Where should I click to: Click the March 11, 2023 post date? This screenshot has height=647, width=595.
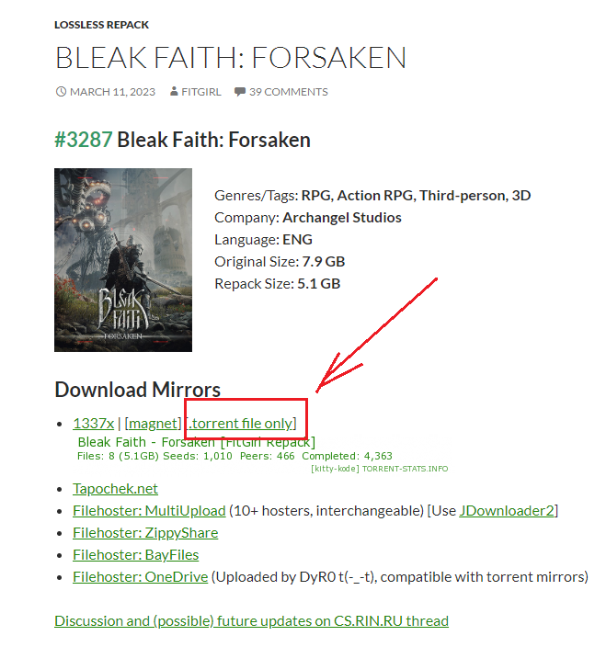tap(112, 92)
